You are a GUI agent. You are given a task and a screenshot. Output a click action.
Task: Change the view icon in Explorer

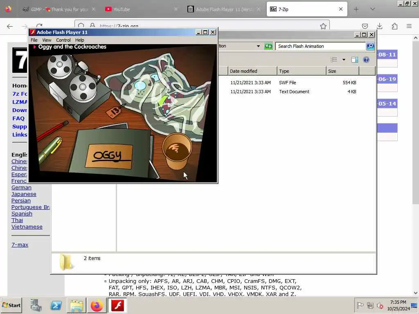tap(334, 60)
